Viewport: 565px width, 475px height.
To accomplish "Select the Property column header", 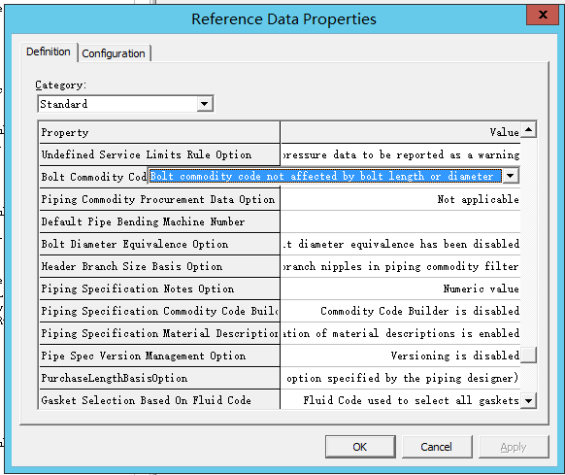I will [159, 132].
